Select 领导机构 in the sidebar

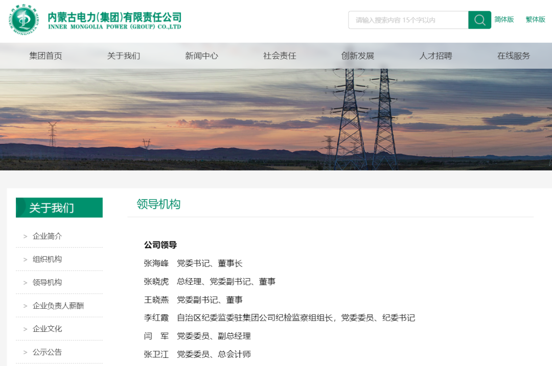(x=47, y=283)
